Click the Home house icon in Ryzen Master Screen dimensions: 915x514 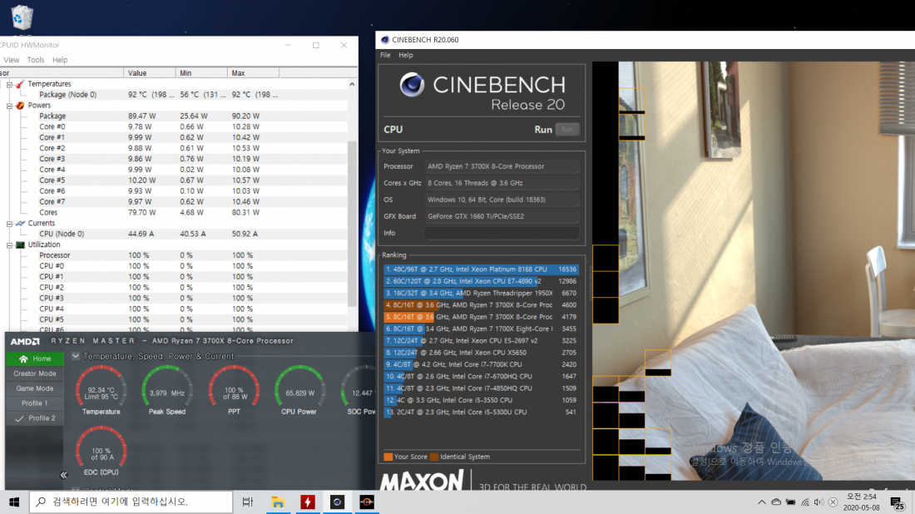[x=23, y=358]
